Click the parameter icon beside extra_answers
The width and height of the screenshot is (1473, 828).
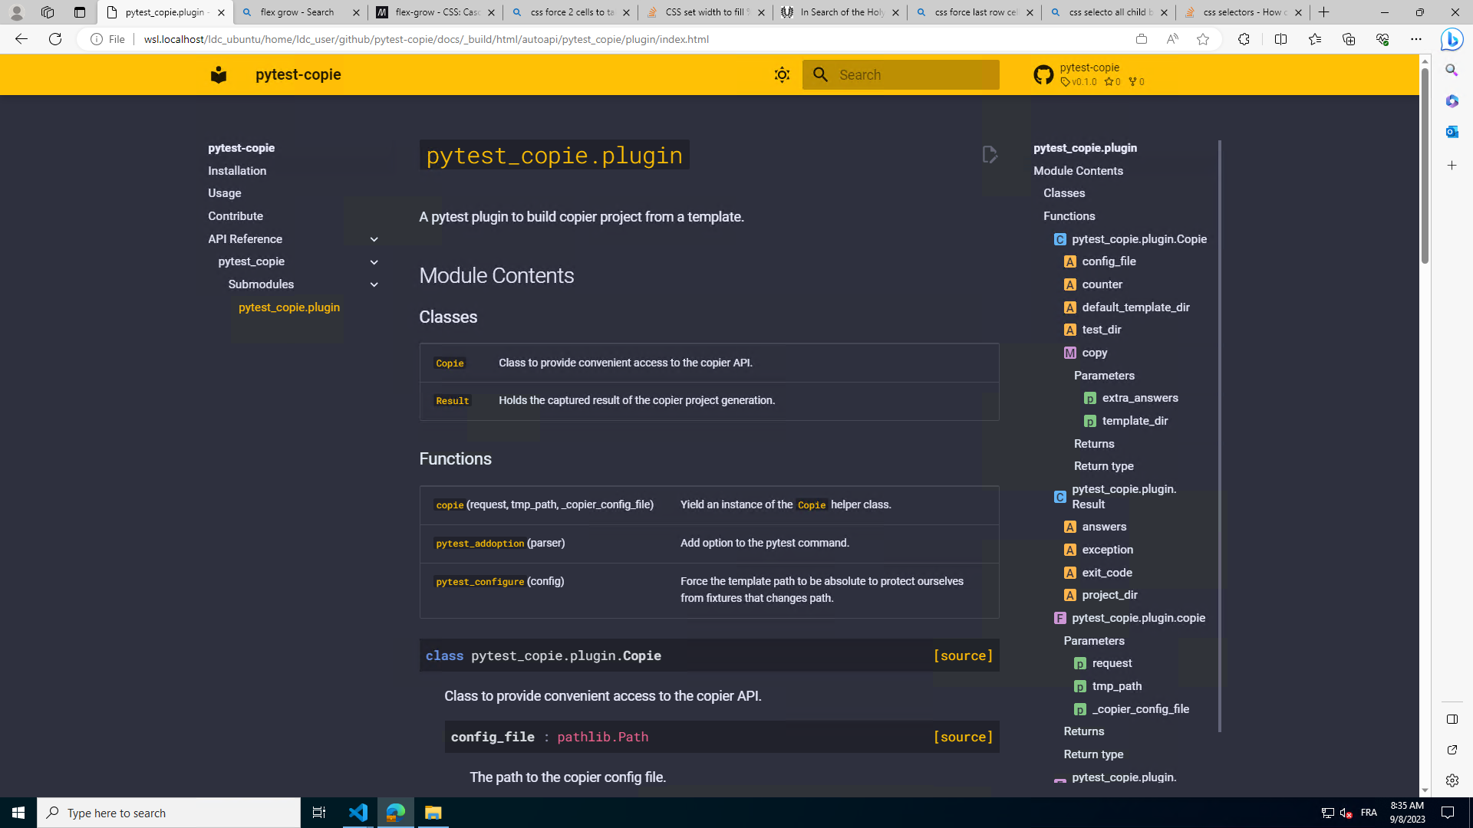pyautogui.click(x=1090, y=398)
